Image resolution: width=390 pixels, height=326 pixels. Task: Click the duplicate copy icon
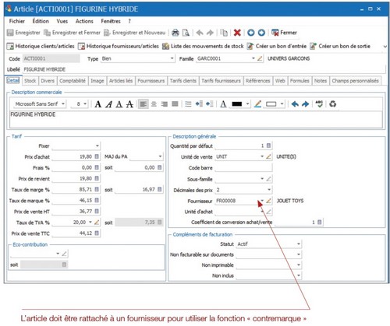tap(224, 33)
